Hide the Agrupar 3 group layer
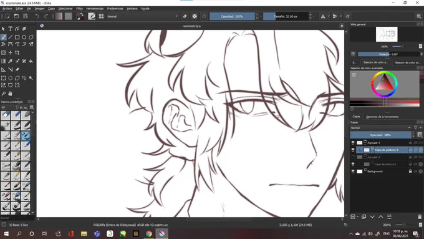424x239 pixels. click(353, 143)
